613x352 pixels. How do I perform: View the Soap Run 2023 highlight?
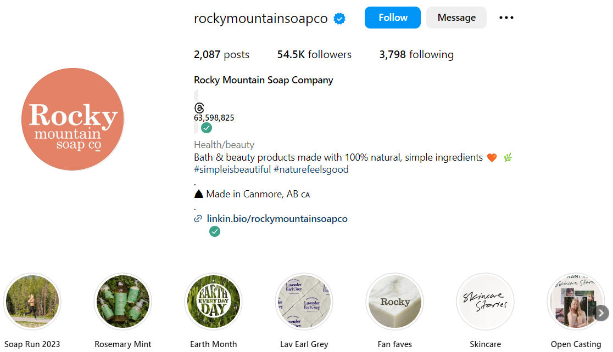[32, 301]
